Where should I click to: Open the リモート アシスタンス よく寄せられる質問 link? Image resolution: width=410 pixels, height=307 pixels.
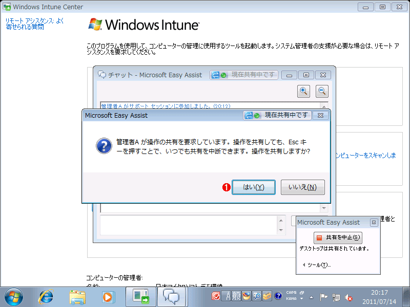click(34, 24)
